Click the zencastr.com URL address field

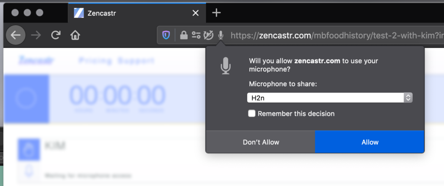tap(334, 35)
